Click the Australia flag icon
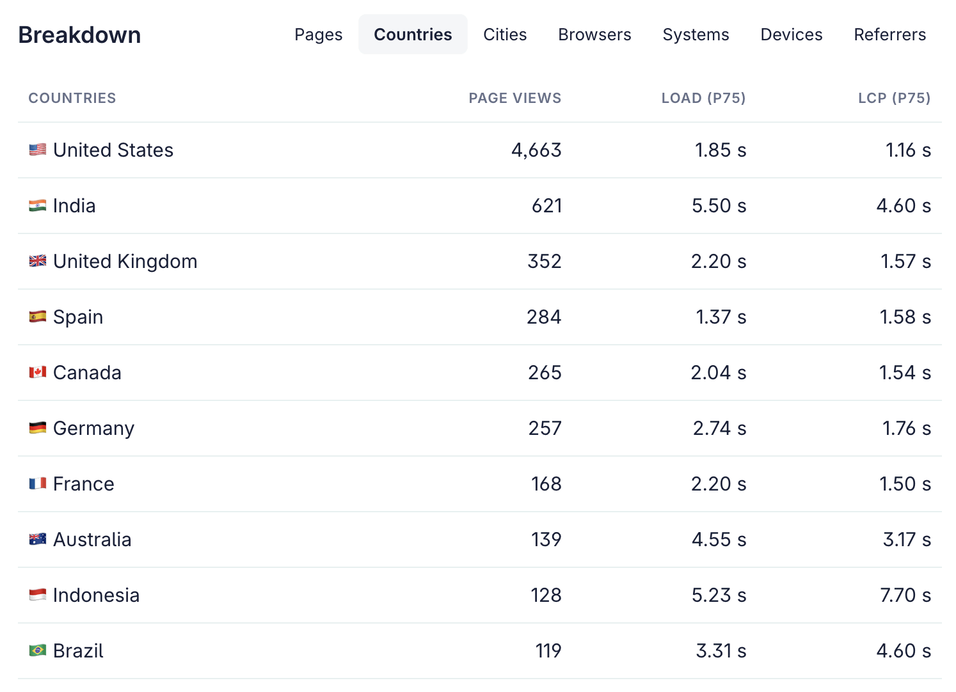Image resolution: width=956 pixels, height=692 pixels. [38, 539]
